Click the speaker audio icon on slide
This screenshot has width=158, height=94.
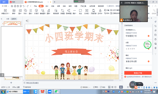pos(27,21)
